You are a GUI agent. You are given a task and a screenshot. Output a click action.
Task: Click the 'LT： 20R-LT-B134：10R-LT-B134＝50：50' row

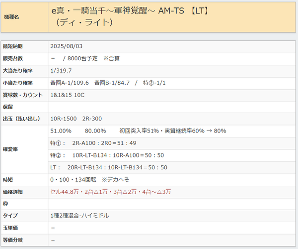pos(172,167)
